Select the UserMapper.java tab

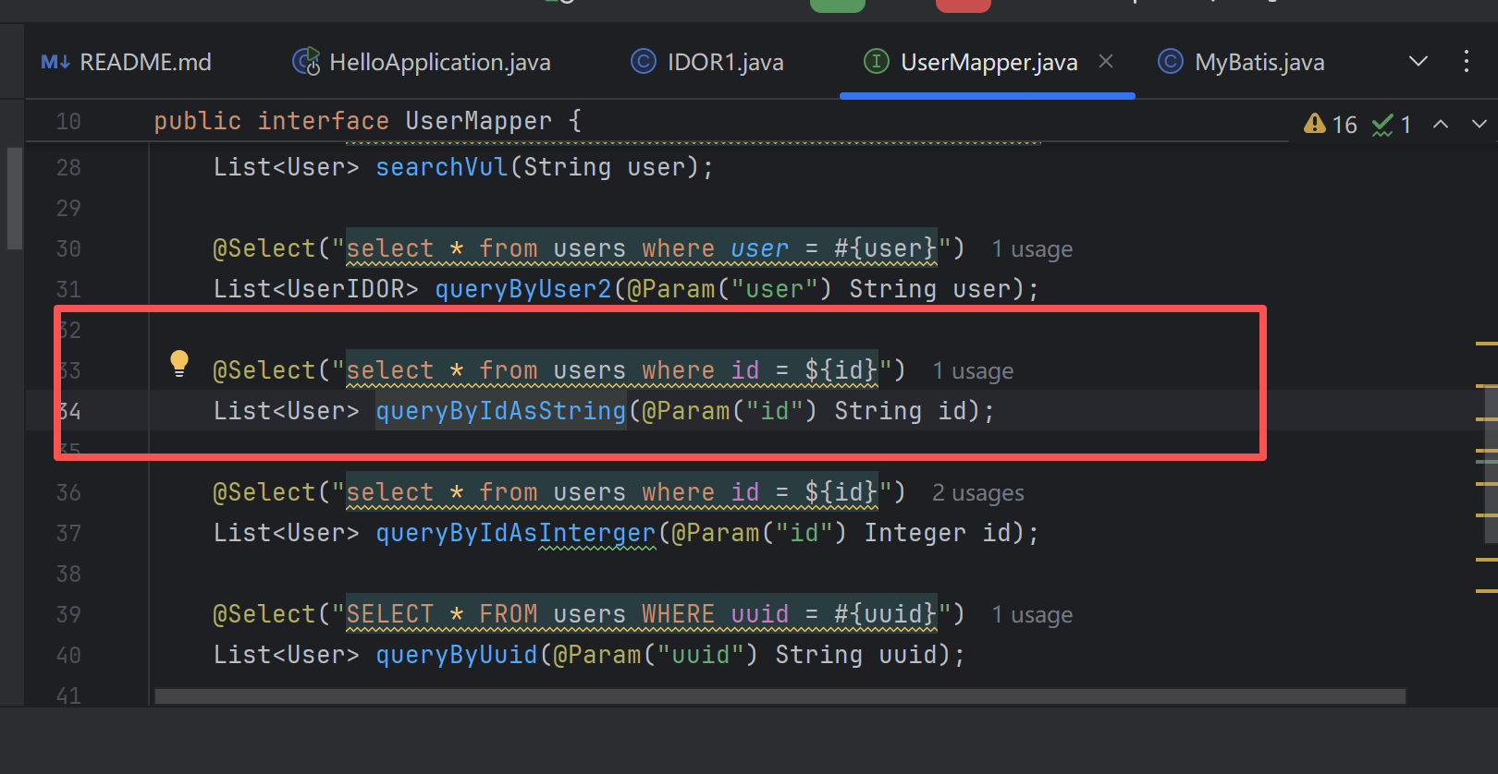(x=988, y=62)
